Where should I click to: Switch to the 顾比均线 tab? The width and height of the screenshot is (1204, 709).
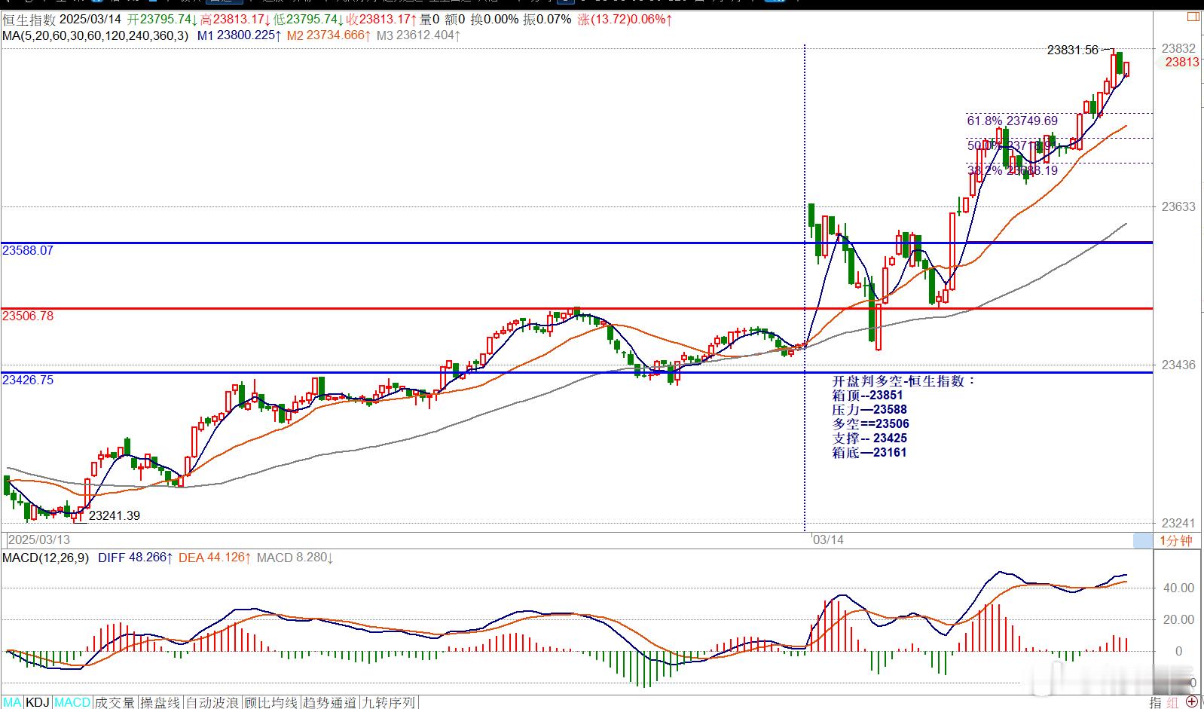pyautogui.click(x=271, y=702)
